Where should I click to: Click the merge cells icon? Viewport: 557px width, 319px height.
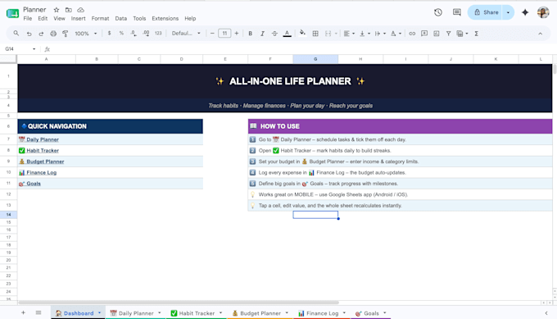click(x=328, y=34)
